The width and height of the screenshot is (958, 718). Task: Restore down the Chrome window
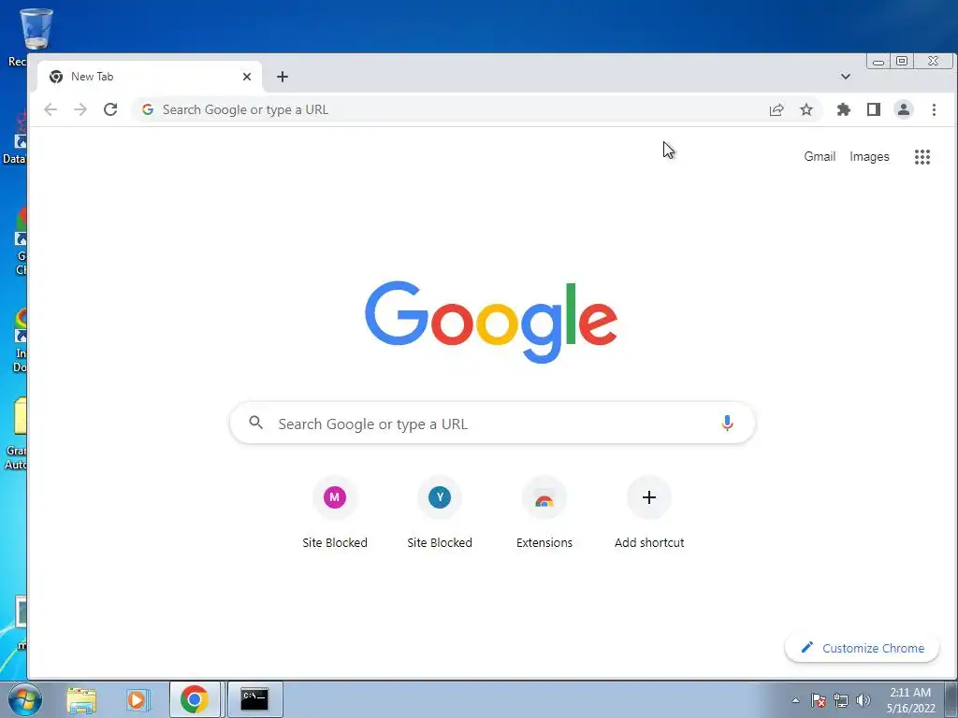point(902,61)
